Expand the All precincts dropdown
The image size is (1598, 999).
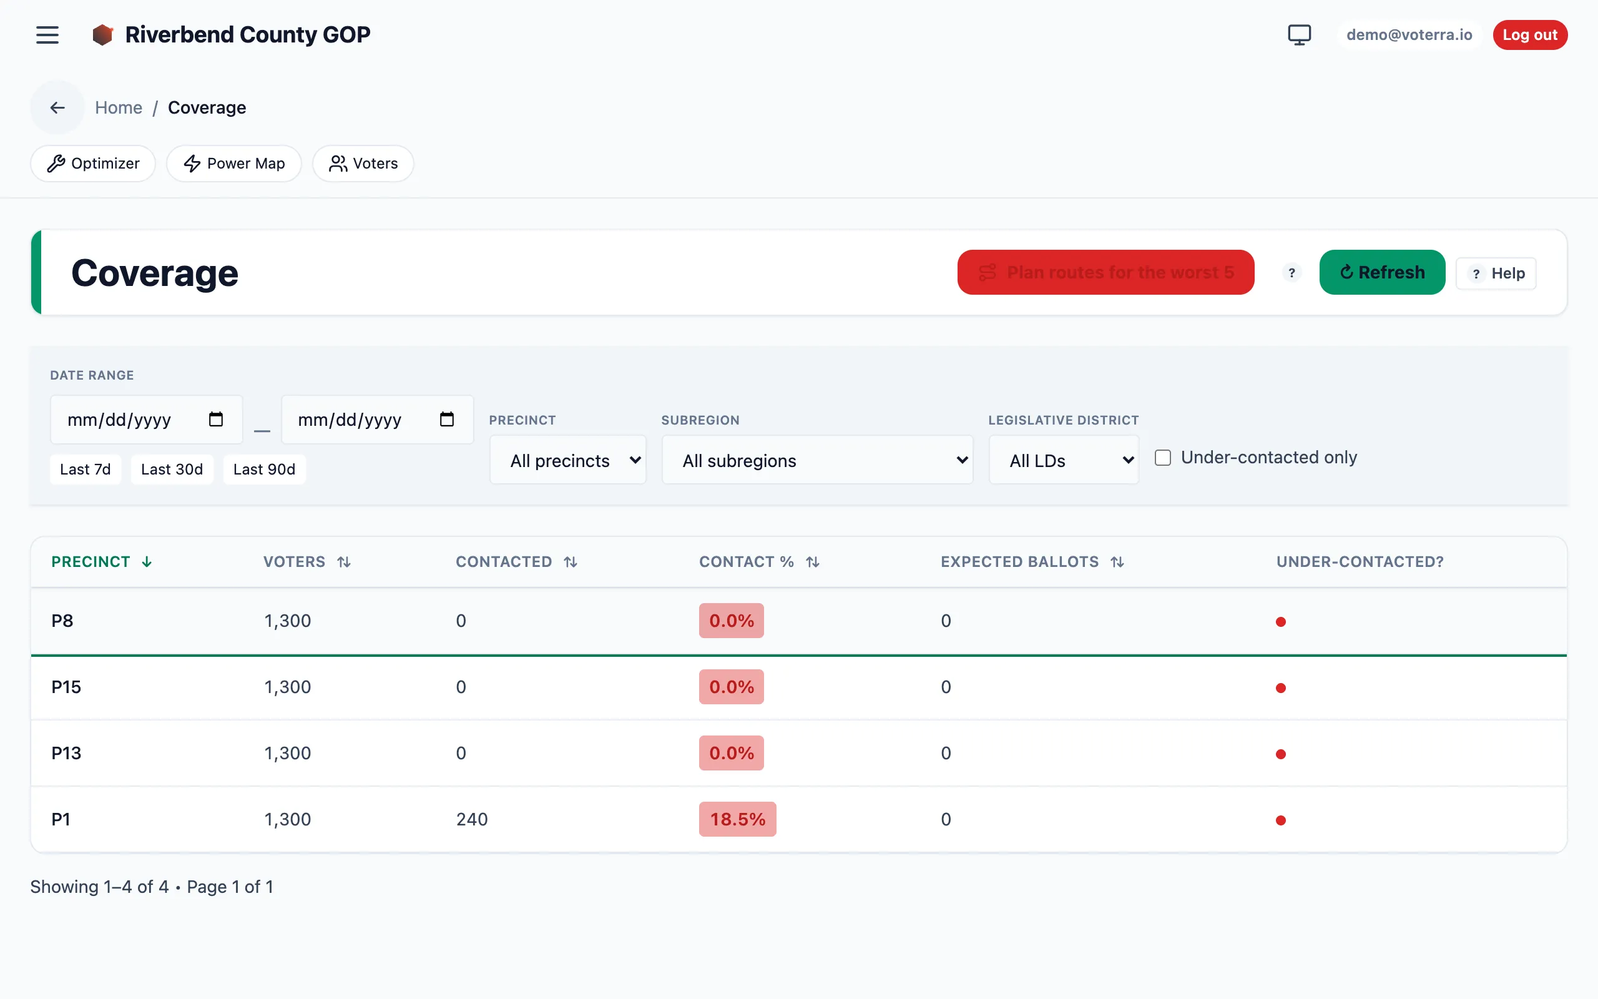click(x=568, y=460)
